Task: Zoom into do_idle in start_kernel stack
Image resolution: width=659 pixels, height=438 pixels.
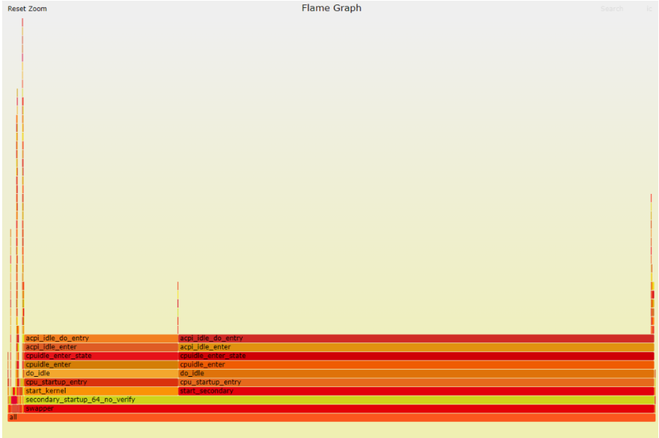Action: point(101,374)
